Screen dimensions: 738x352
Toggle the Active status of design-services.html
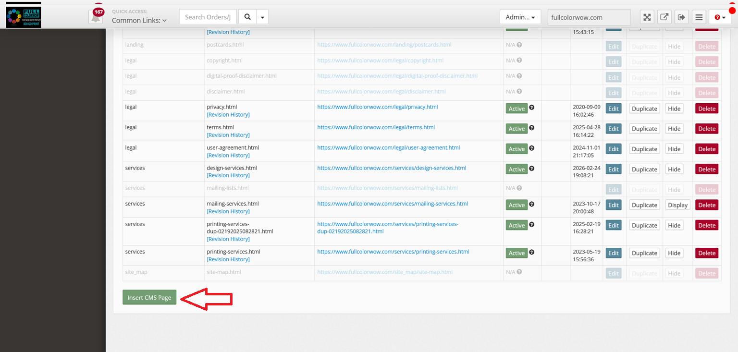pos(517,170)
